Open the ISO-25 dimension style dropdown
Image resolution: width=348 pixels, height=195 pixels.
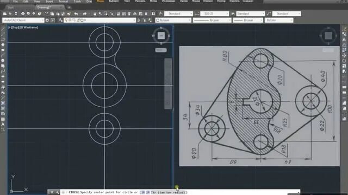[x=214, y=14]
